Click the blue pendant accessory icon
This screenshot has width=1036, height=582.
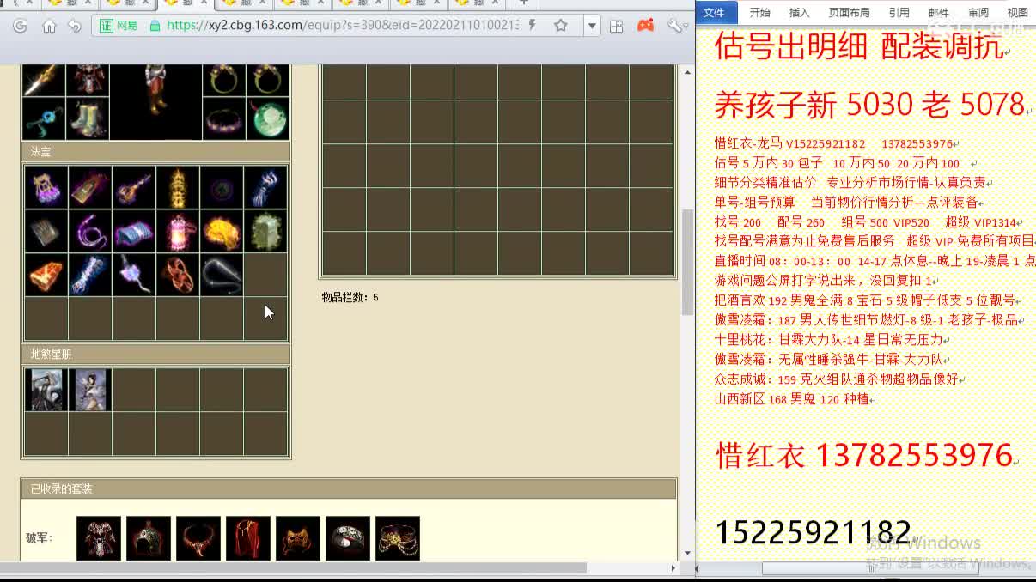pyautogui.click(x=44, y=118)
